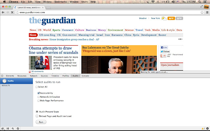The image size is (210, 131).
Task: Open the Profiles tab
Action: click(x=66, y=76)
